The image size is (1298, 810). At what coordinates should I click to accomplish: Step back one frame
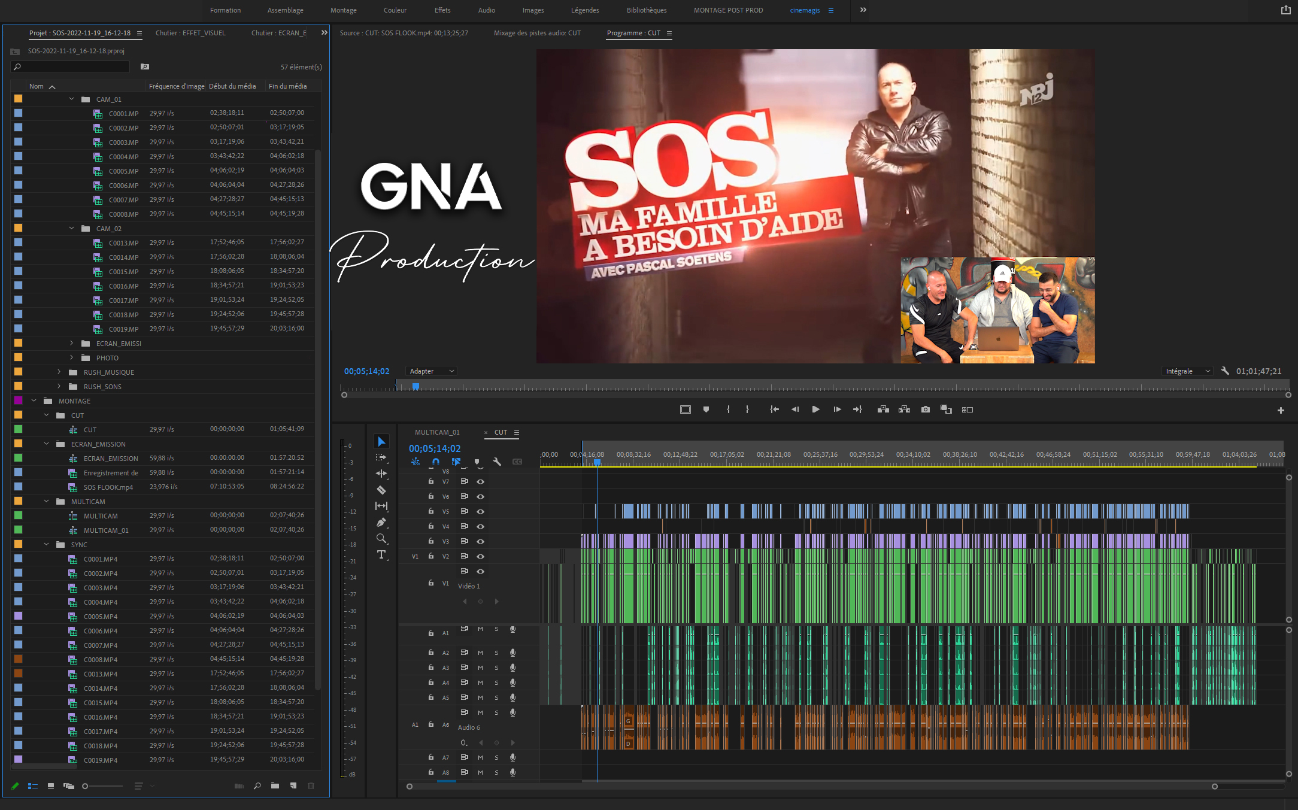(795, 409)
